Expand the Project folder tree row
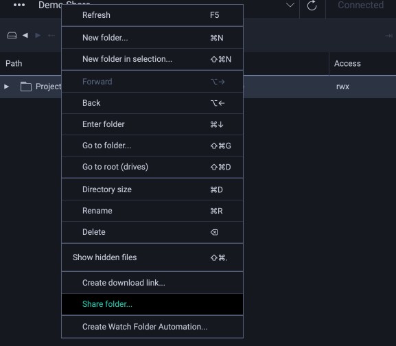 (x=7, y=86)
